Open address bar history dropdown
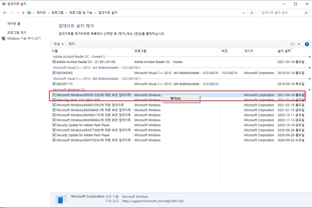The height and width of the screenshot is (208, 312). (244, 13)
